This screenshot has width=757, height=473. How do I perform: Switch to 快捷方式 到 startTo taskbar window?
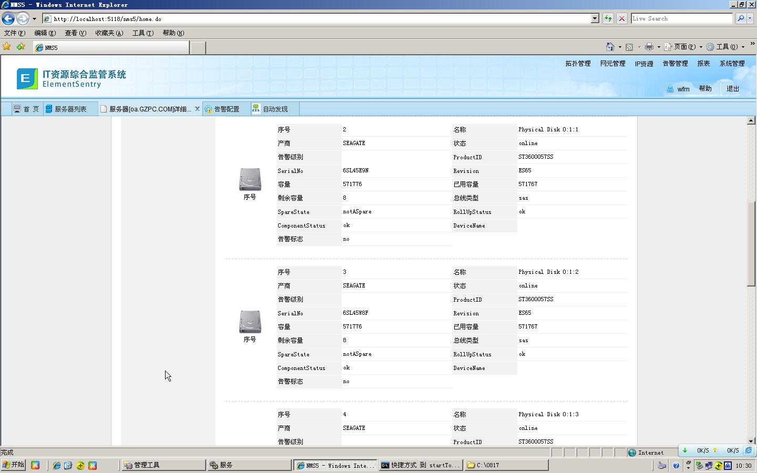tap(420, 465)
